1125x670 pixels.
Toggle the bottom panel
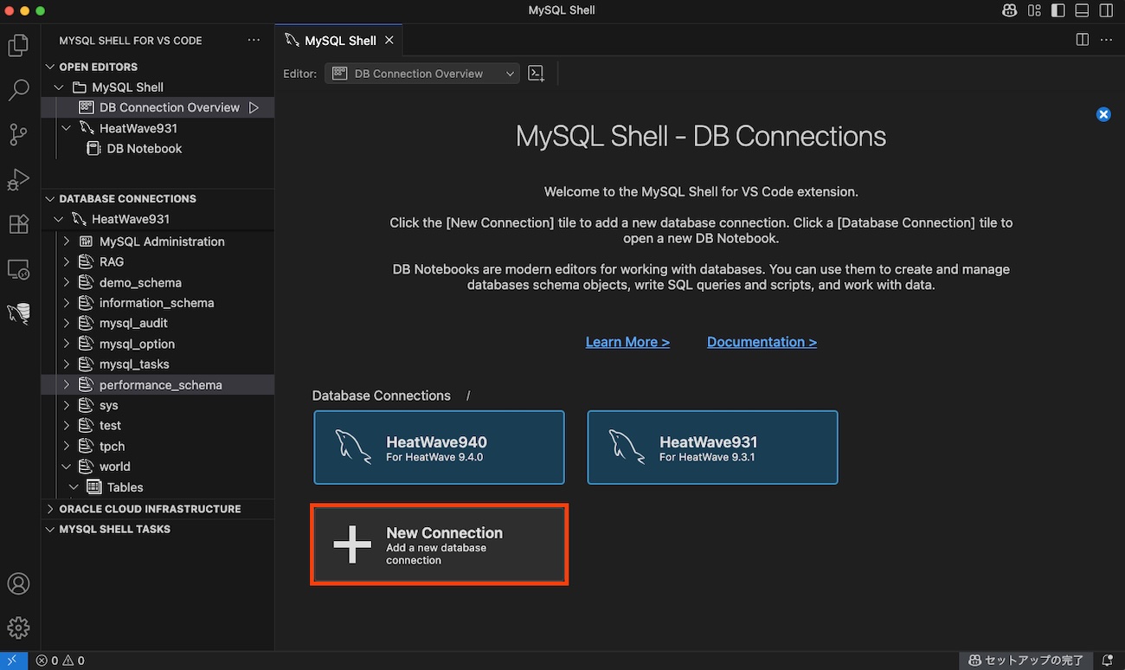pos(1082,10)
